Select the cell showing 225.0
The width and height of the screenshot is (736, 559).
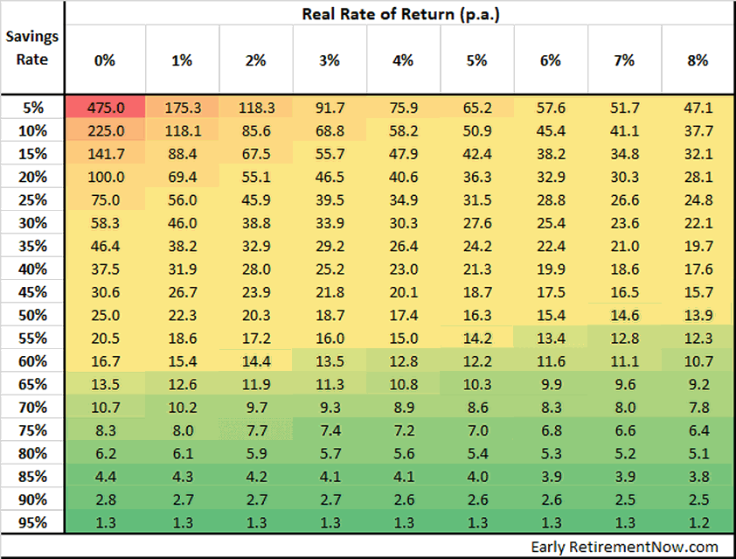(104, 131)
